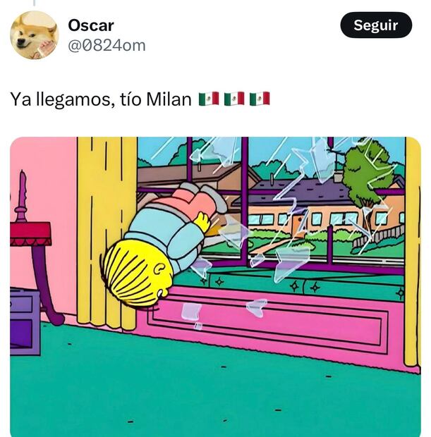Open Oscar's Shiba dog profile avatar

click(35, 35)
